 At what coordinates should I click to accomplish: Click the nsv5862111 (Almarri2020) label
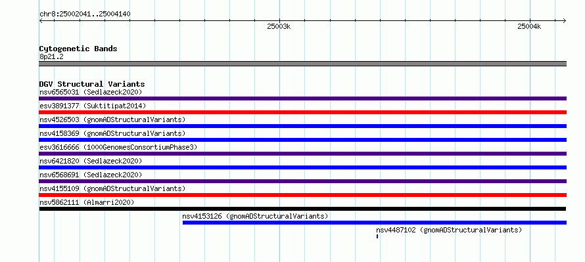87,202
